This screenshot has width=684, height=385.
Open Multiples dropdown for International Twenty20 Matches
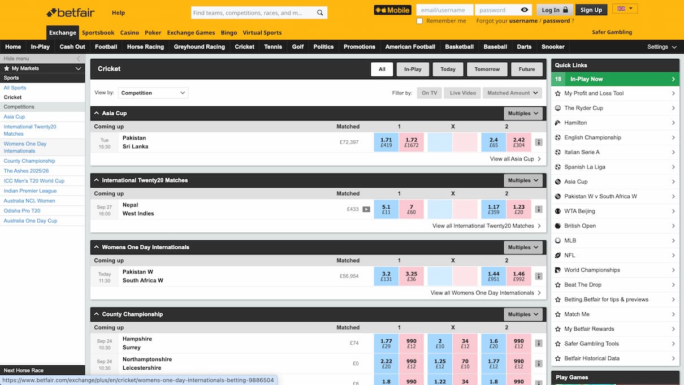[x=523, y=180]
